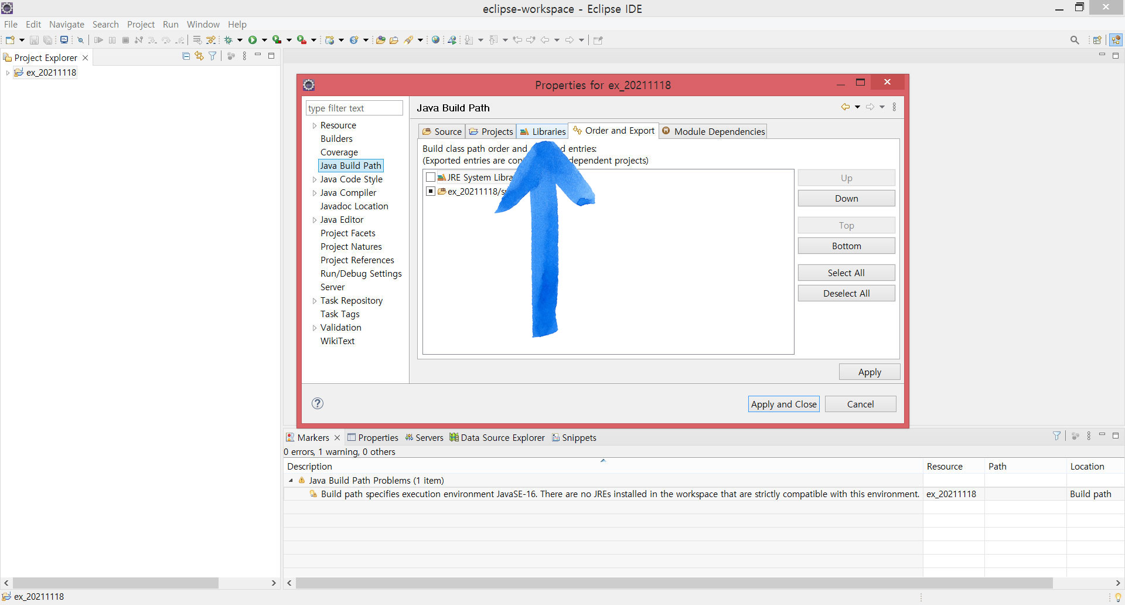Check the JRE System Library checkbox

(431, 177)
